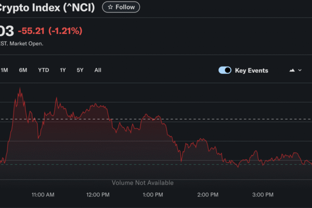
Task: Select the 1M time range
Action: click(x=4, y=70)
